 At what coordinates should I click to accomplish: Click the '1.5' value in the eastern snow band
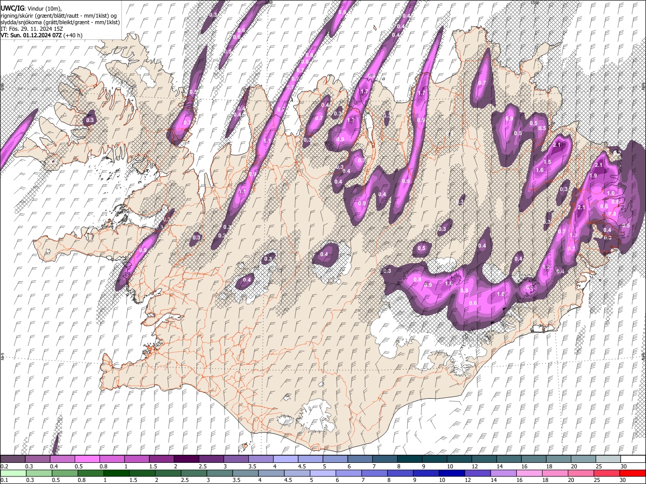point(548,162)
